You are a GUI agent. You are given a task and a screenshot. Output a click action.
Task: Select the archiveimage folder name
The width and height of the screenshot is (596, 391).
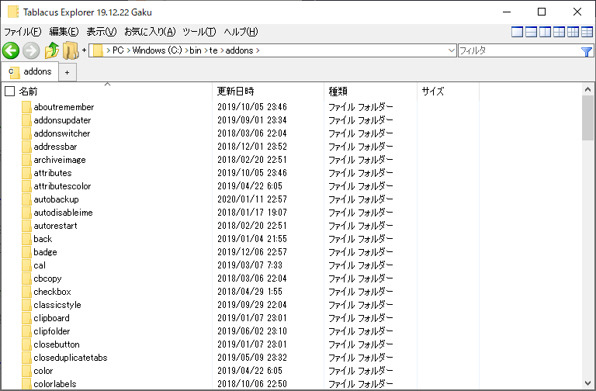tap(60, 160)
